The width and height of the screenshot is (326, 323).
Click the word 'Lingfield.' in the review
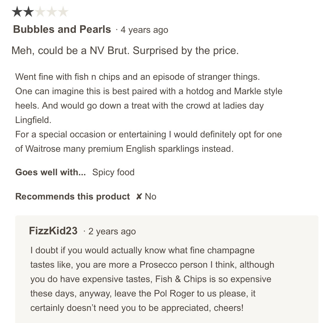pyautogui.click(x=33, y=120)
